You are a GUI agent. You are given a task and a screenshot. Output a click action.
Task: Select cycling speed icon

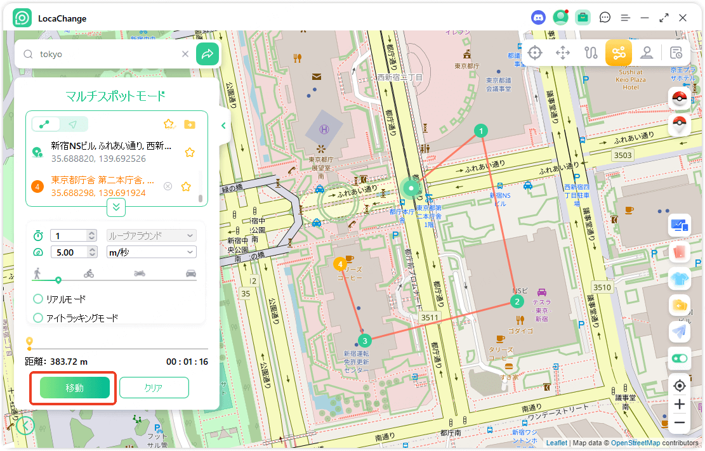(x=89, y=273)
